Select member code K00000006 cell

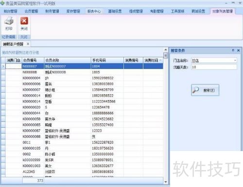(x=33, y=84)
